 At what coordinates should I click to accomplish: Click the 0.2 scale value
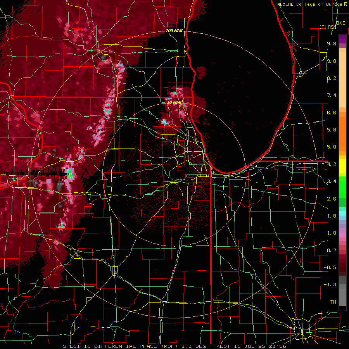click(x=332, y=251)
